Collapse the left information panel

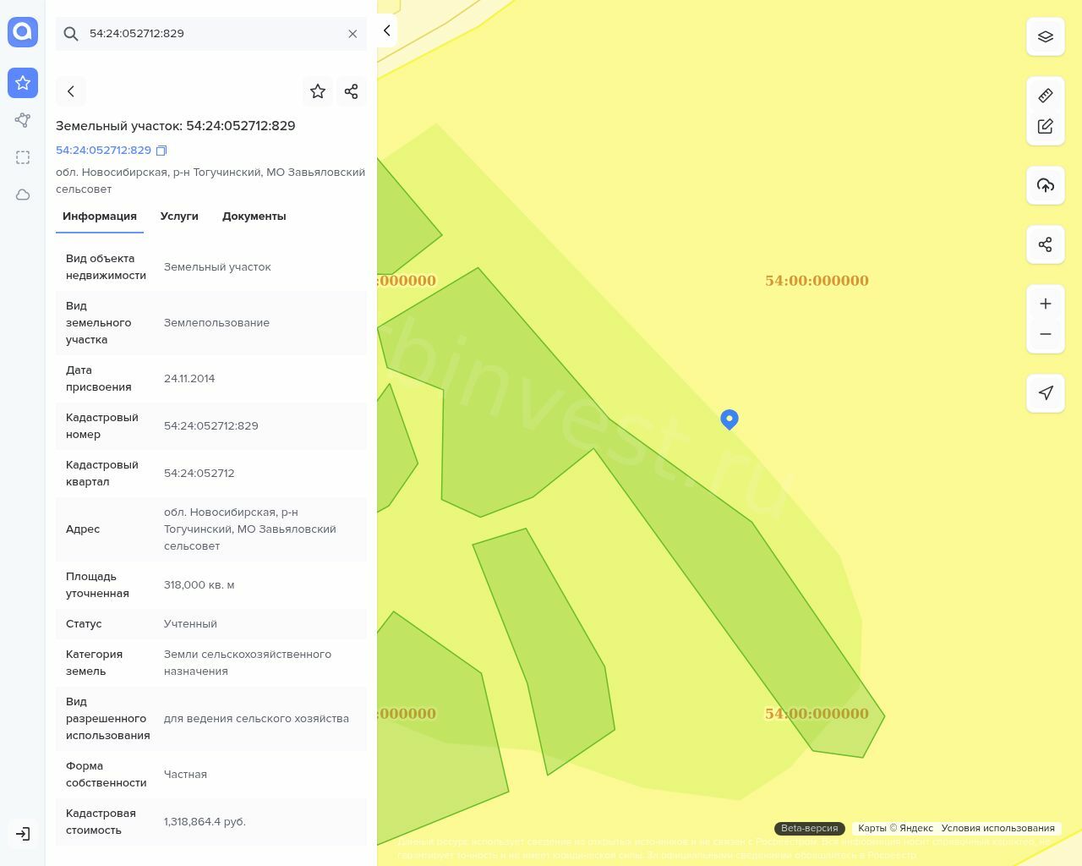(x=386, y=30)
